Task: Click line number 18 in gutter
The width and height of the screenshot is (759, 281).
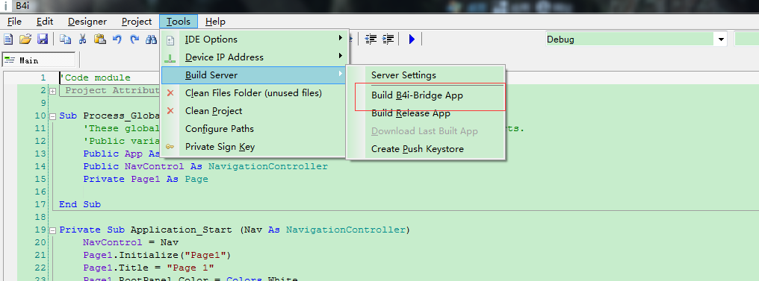Action: pos(40,217)
